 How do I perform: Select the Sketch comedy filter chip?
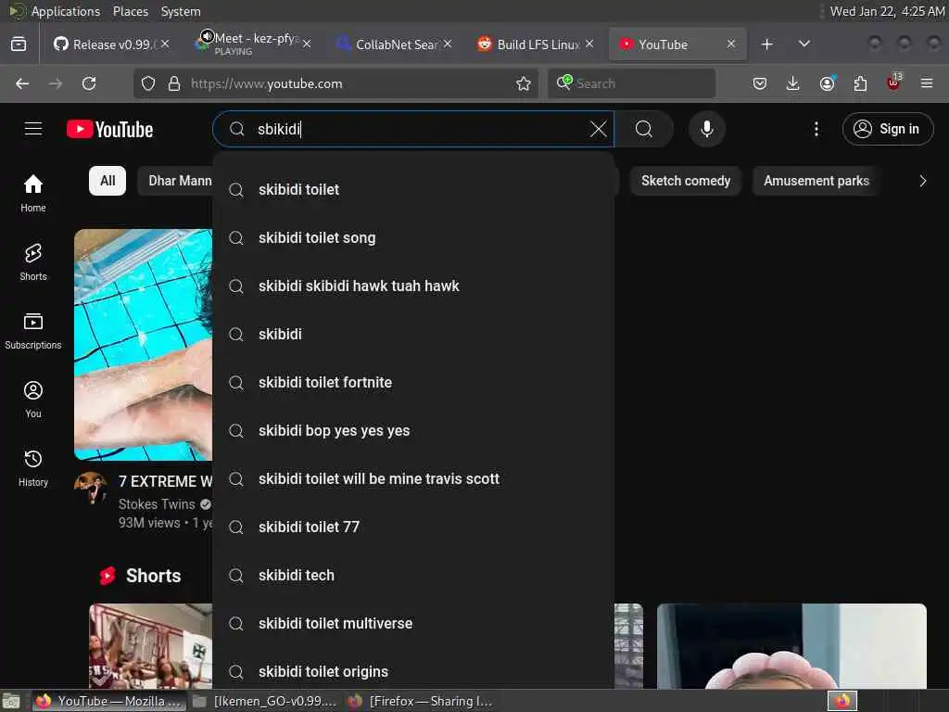686,181
